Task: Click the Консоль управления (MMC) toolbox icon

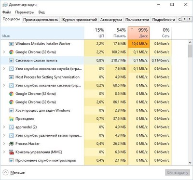Action: (11, 152)
